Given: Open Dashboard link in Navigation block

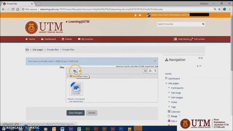Looking at the screenshot, I should pos(174,79).
